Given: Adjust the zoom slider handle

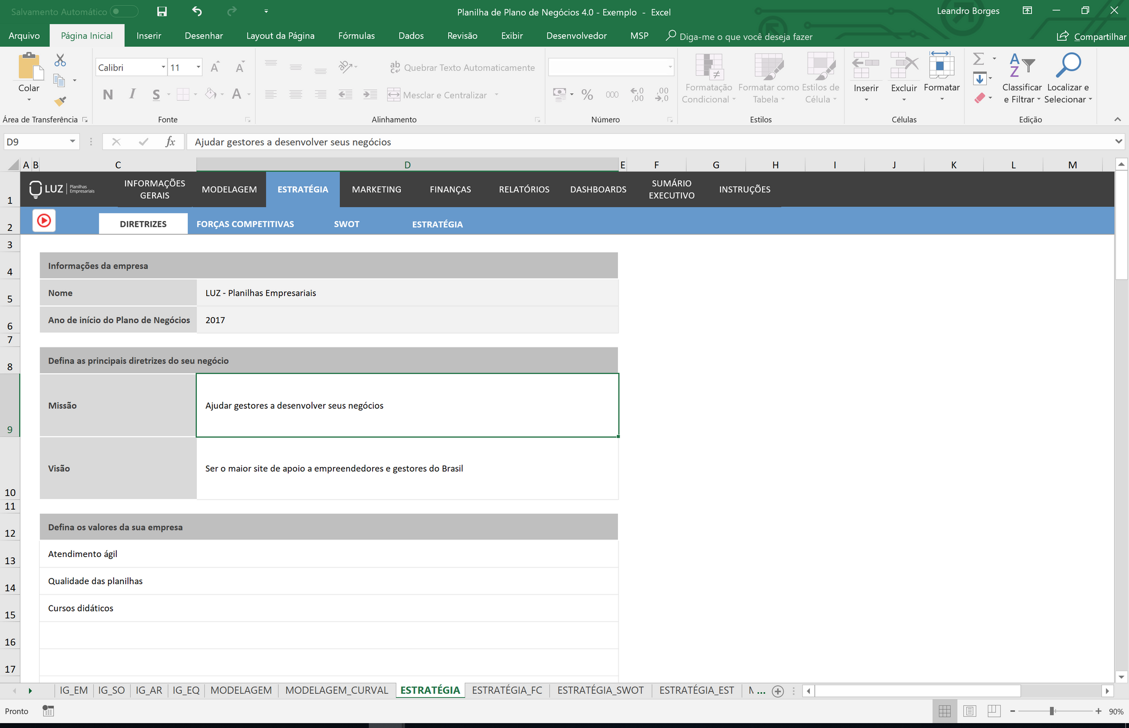Looking at the screenshot, I should [x=1052, y=711].
